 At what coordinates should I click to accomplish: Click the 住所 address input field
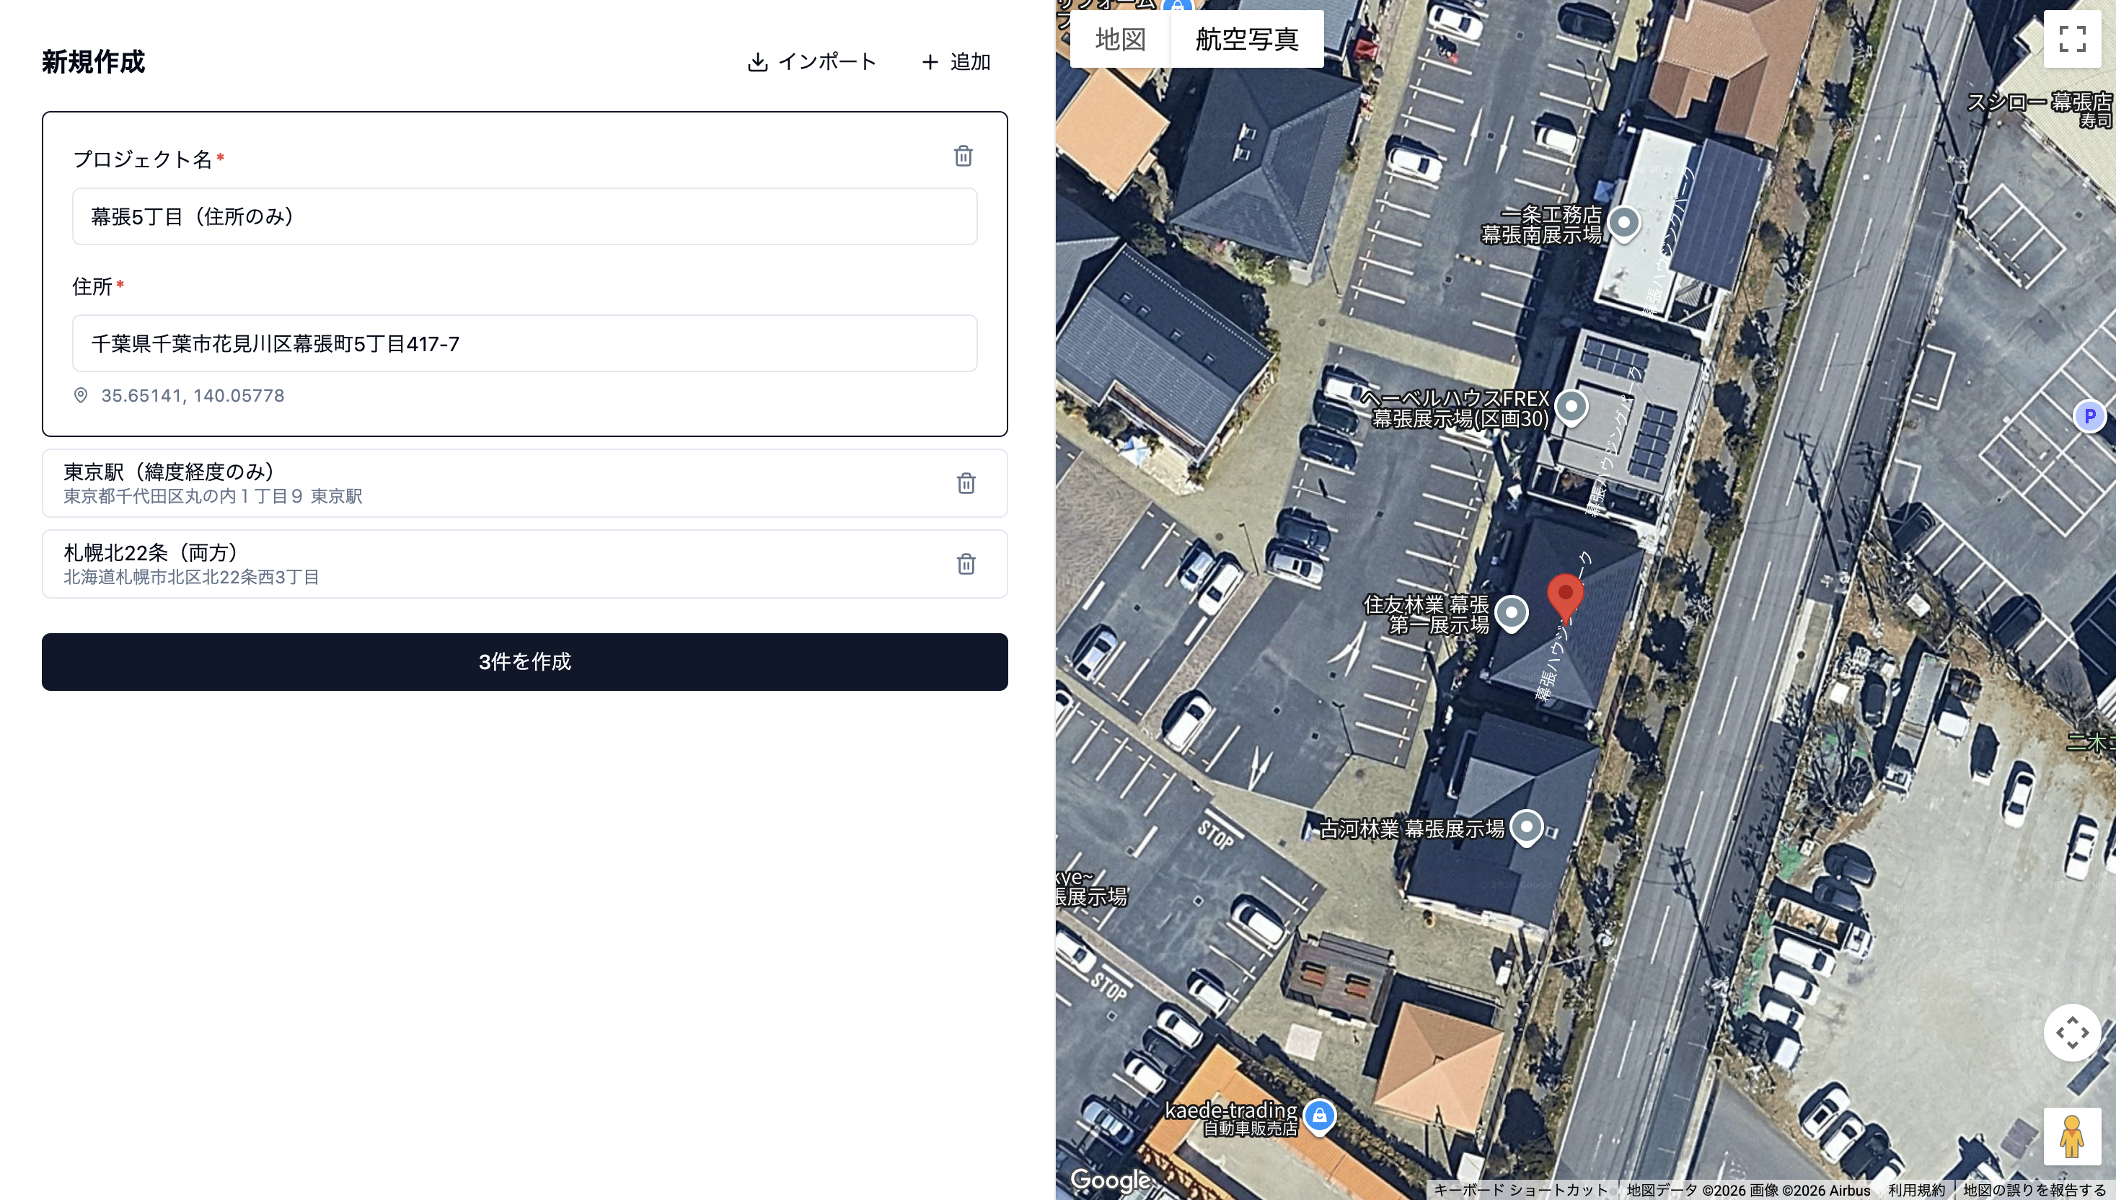point(525,343)
